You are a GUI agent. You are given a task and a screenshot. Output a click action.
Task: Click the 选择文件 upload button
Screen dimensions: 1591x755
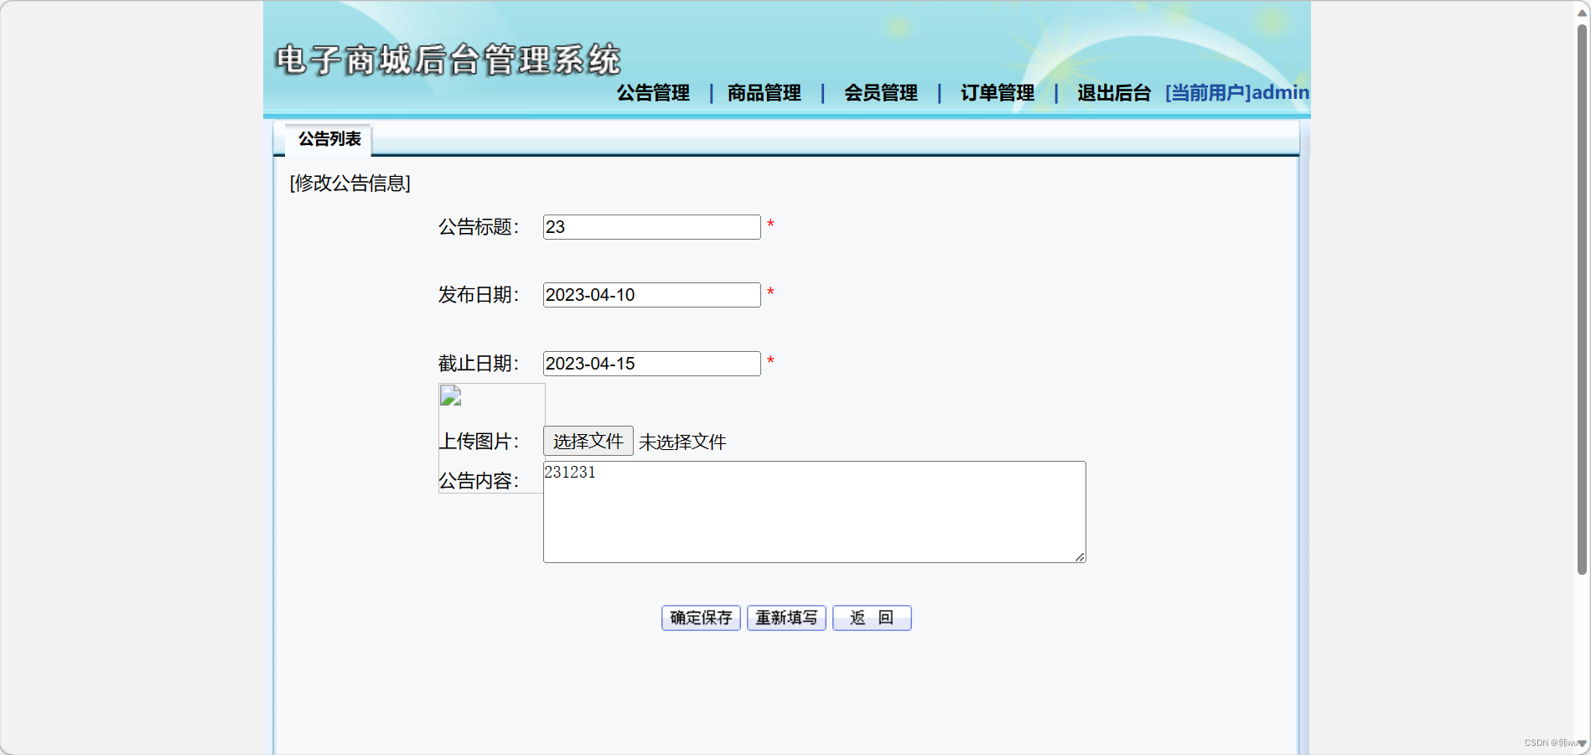pyautogui.click(x=588, y=441)
